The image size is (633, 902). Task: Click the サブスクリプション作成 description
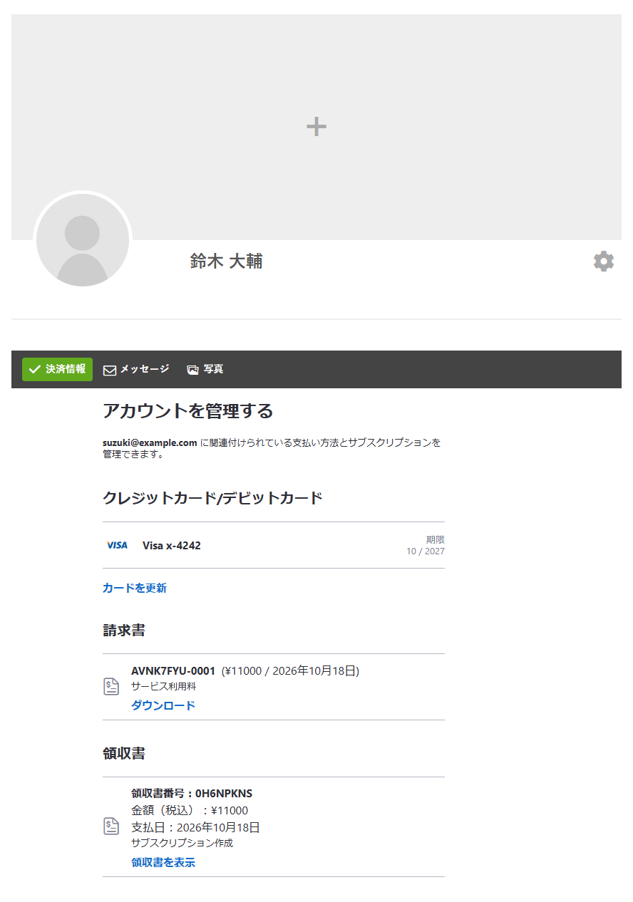click(x=182, y=843)
